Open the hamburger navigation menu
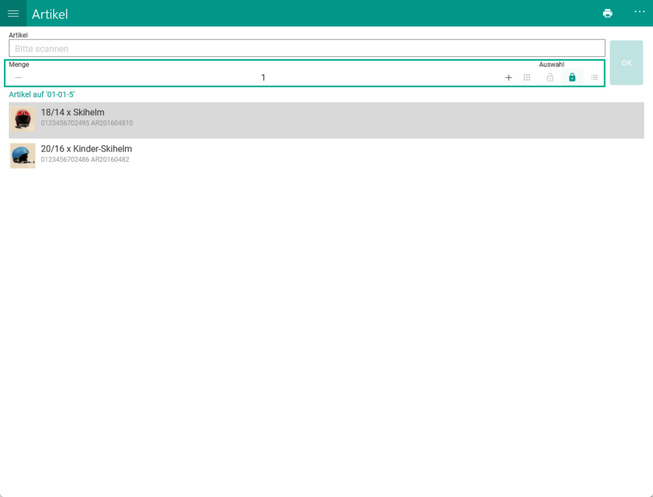The image size is (653, 497). (x=13, y=13)
